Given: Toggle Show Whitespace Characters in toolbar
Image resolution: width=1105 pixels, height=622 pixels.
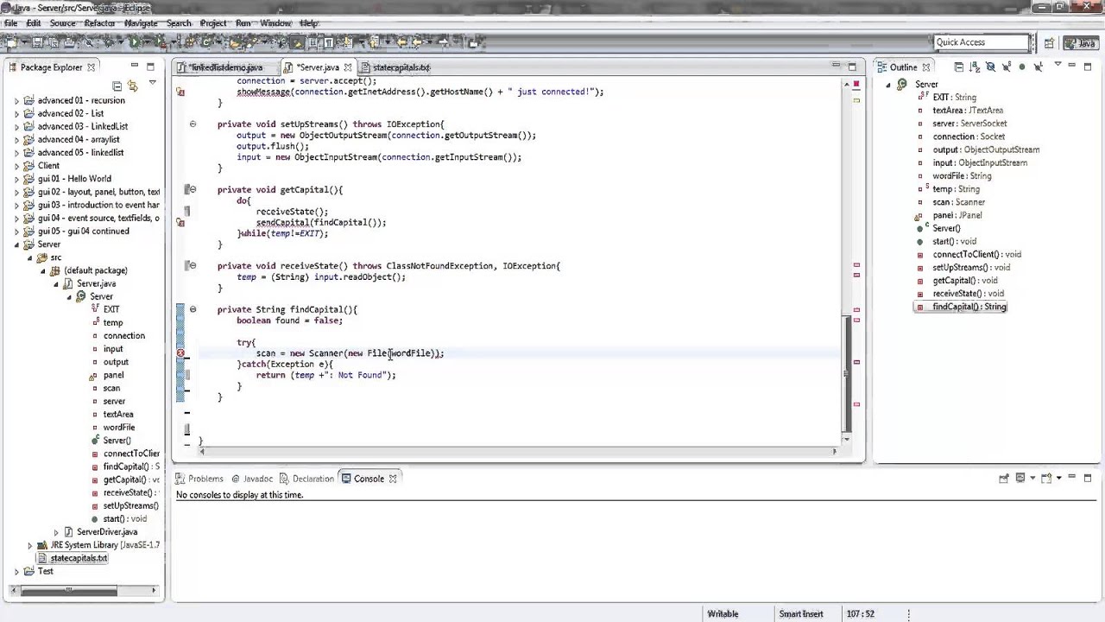Looking at the screenshot, I should coord(328,41).
